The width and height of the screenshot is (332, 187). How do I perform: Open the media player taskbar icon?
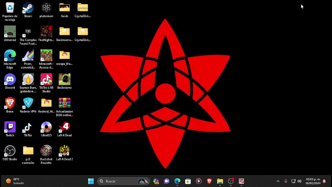coord(199,181)
